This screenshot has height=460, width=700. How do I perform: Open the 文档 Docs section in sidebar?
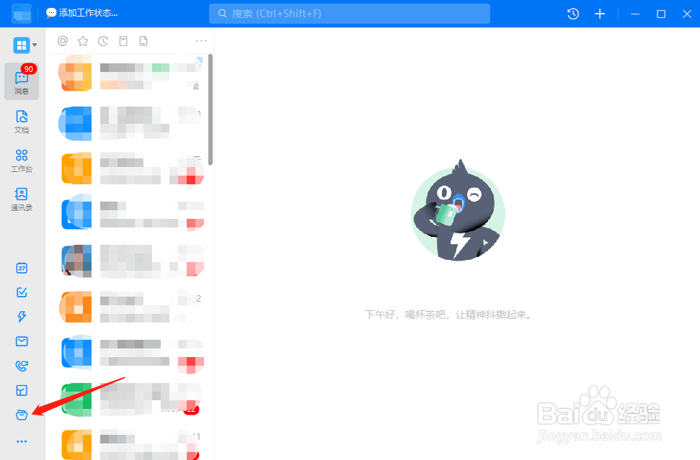pyautogui.click(x=21, y=121)
